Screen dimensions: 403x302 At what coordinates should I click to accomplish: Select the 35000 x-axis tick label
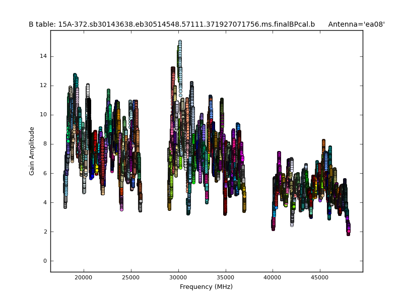(225, 277)
